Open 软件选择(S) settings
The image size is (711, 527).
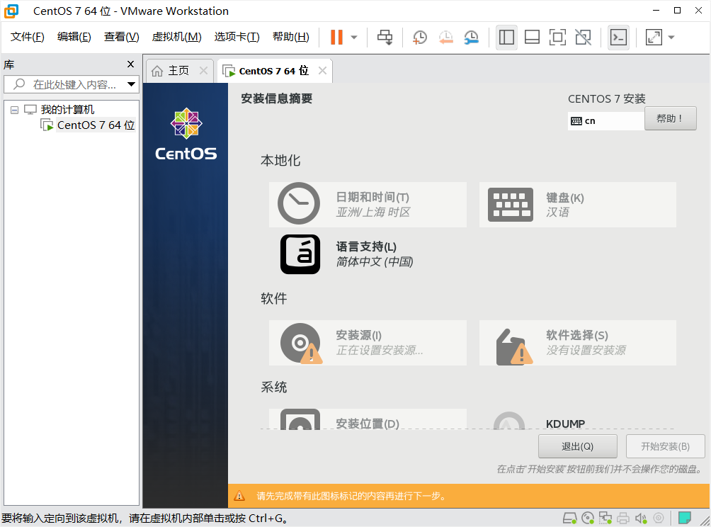(578, 343)
